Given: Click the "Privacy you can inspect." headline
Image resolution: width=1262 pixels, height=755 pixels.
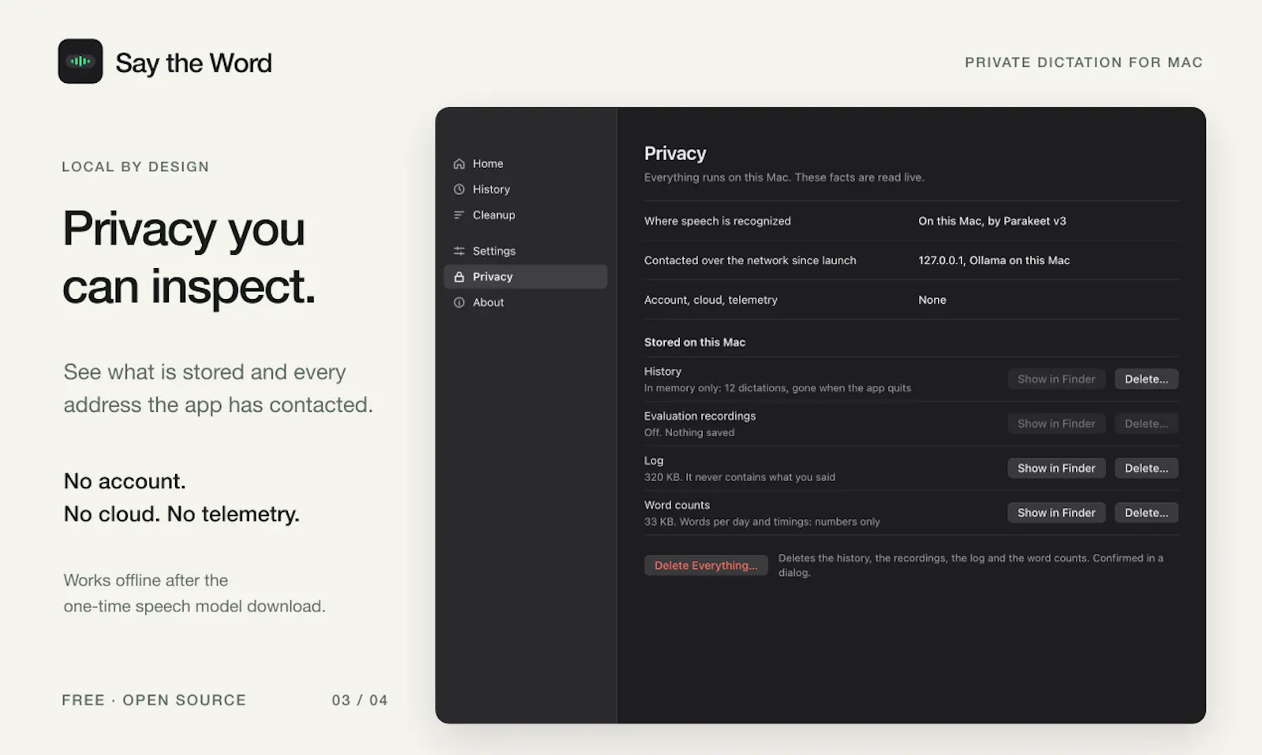Looking at the screenshot, I should [189, 257].
